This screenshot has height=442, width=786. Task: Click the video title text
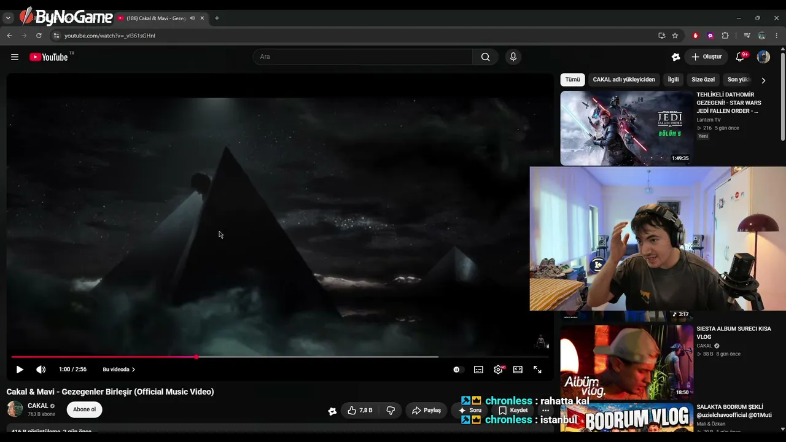pyautogui.click(x=111, y=392)
